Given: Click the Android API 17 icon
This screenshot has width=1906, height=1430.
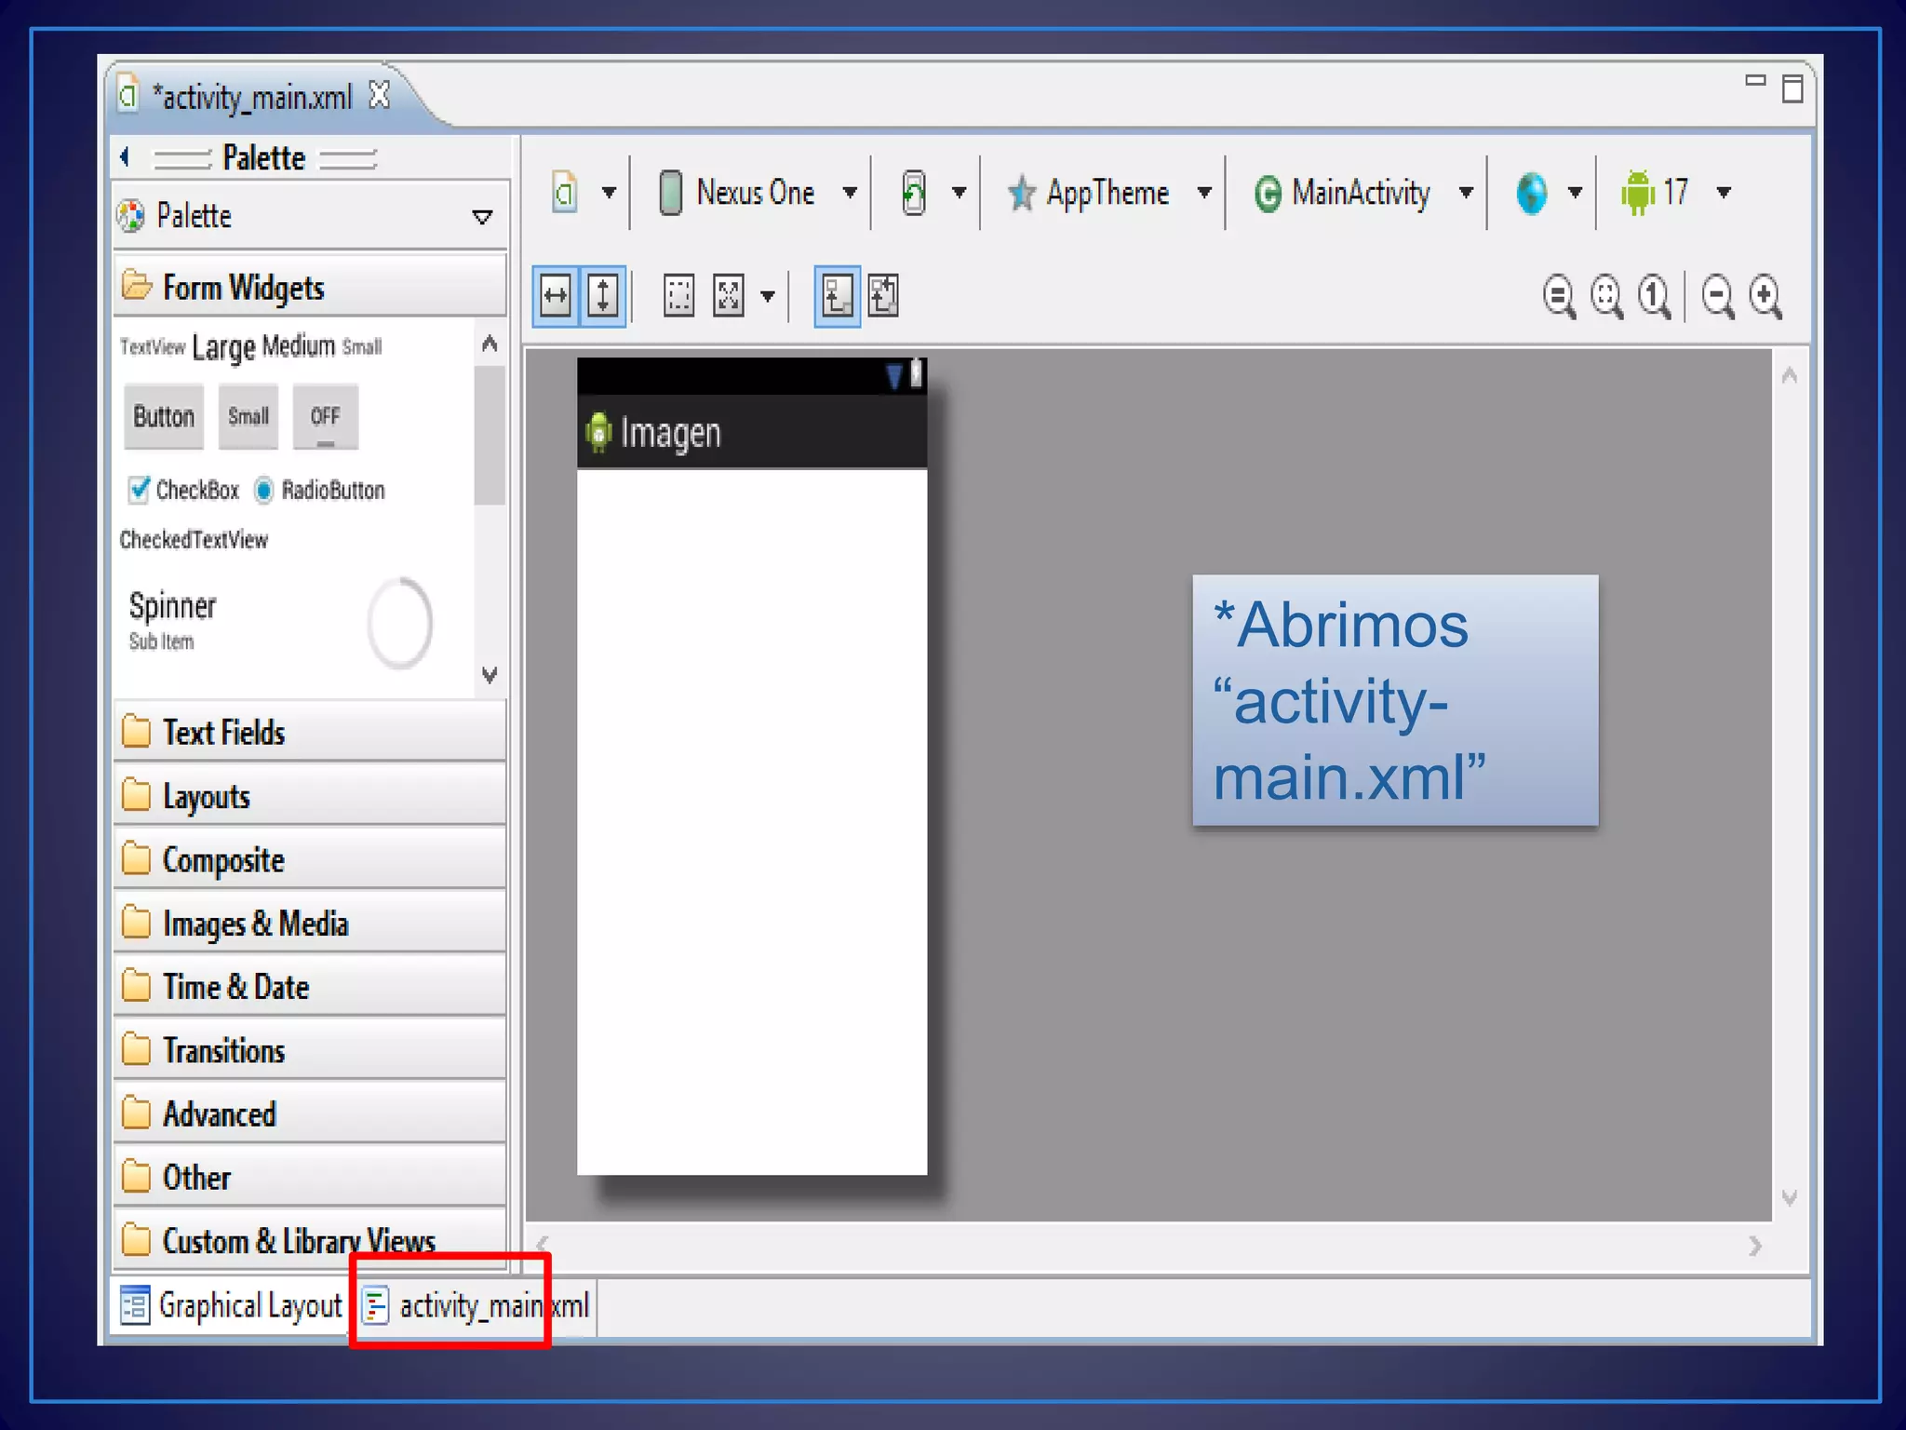Looking at the screenshot, I should coord(1638,193).
